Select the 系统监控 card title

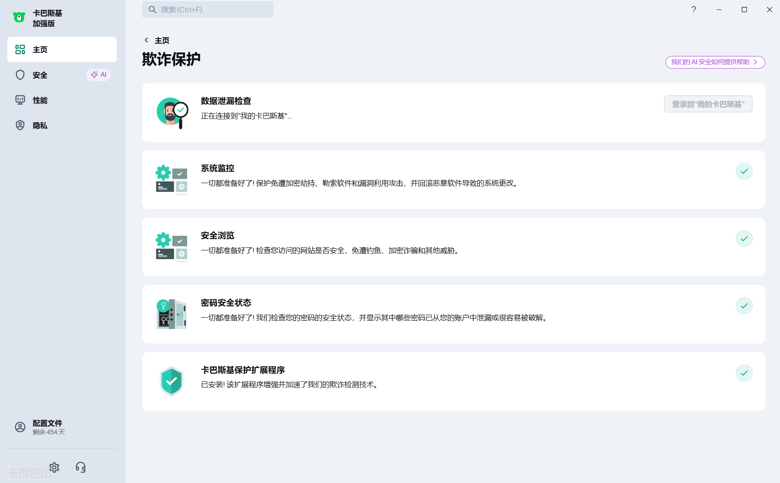[x=218, y=168]
